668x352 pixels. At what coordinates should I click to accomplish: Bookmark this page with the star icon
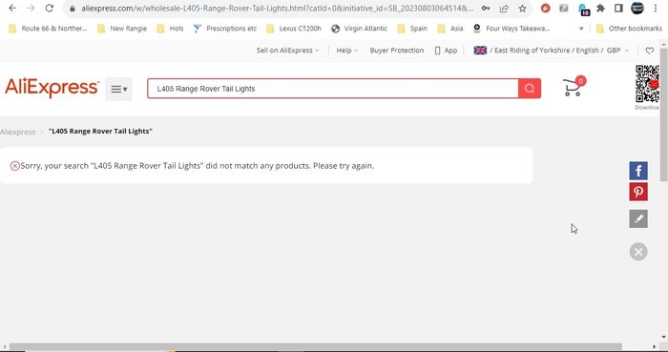tap(522, 9)
